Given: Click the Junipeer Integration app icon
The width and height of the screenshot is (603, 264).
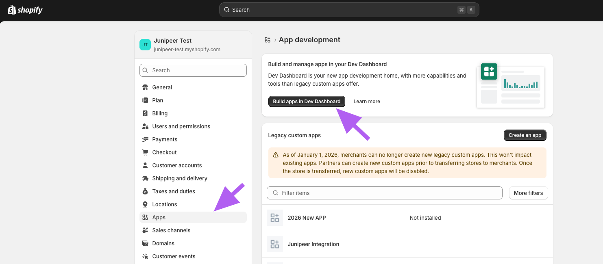Looking at the screenshot, I should [275, 244].
